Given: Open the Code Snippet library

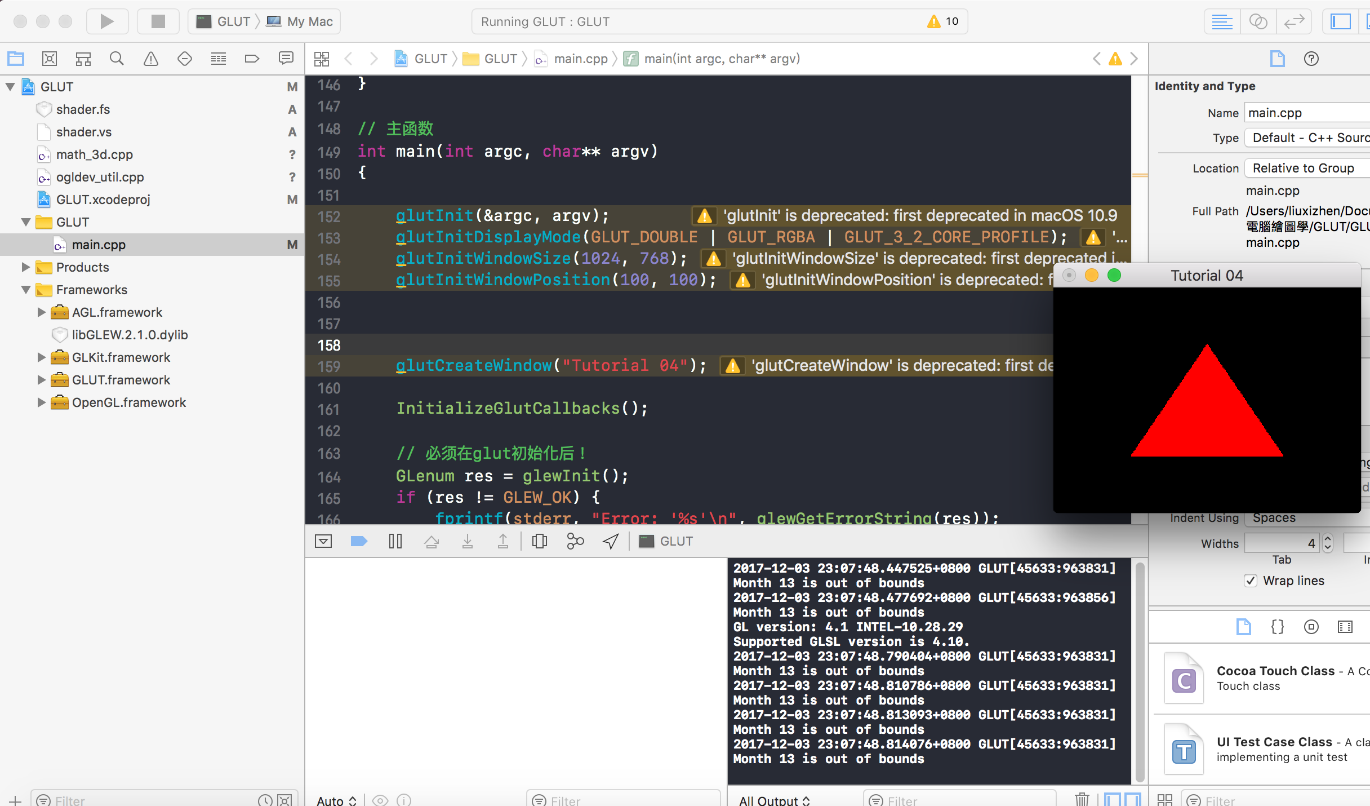Looking at the screenshot, I should pyautogui.click(x=1277, y=627).
